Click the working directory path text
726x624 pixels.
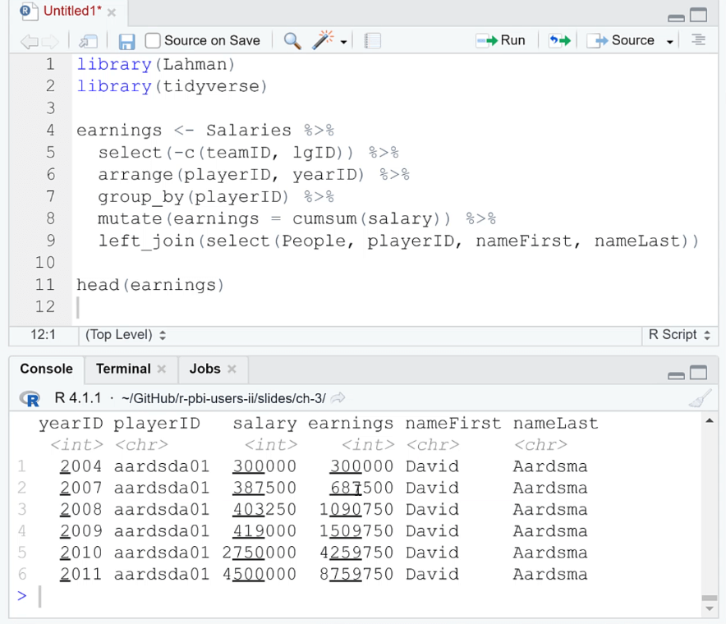(223, 398)
